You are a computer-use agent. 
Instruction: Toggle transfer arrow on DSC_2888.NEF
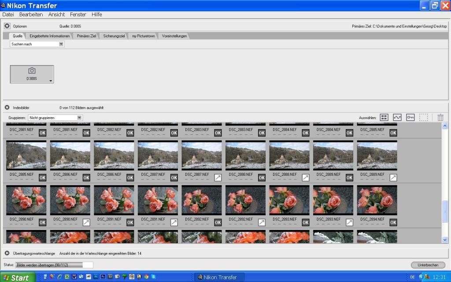coord(306,178)
